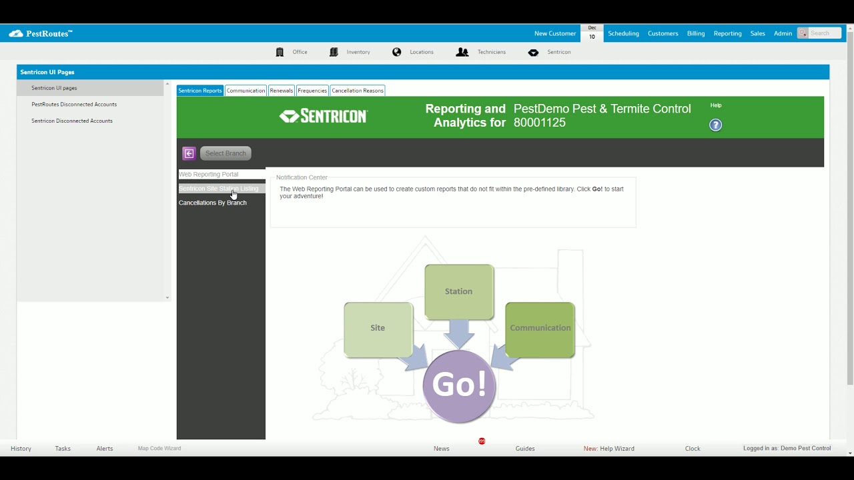
Task: Open the Map Code Wizard
Action: click(159, 449)
